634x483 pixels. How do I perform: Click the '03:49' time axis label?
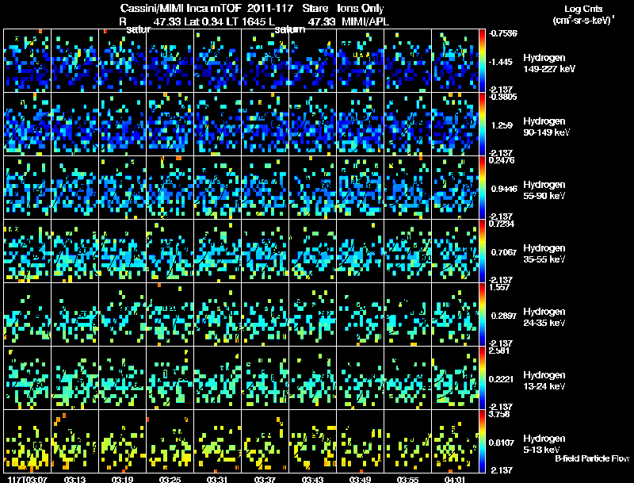pyautogui.click(x=360, y=479)
